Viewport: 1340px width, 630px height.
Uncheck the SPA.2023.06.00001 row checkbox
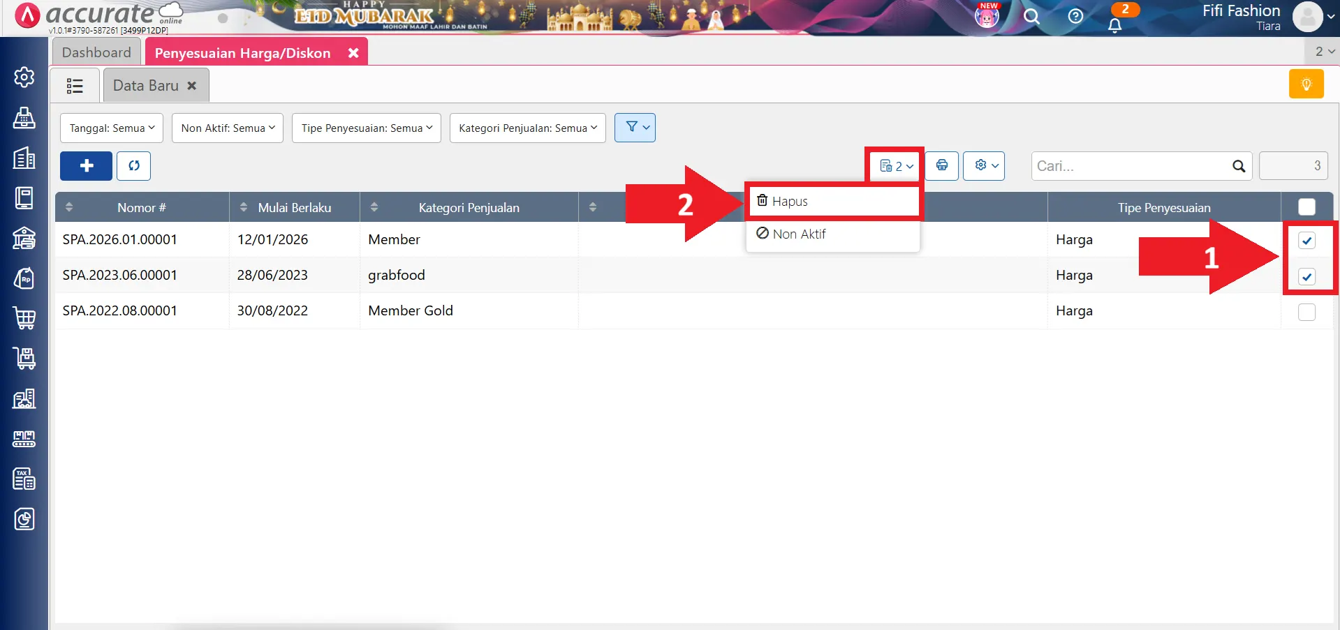(x=1306, y=277)
